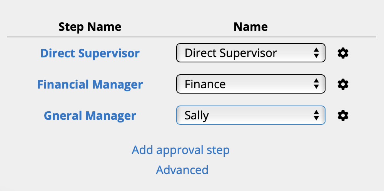Click the Step Name column header
This screenshot has width=384, height=191.
[x=90, y=27]
